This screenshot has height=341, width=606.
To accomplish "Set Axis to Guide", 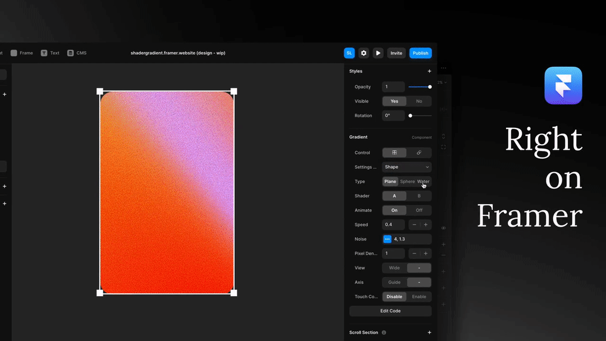I will 394,282.
